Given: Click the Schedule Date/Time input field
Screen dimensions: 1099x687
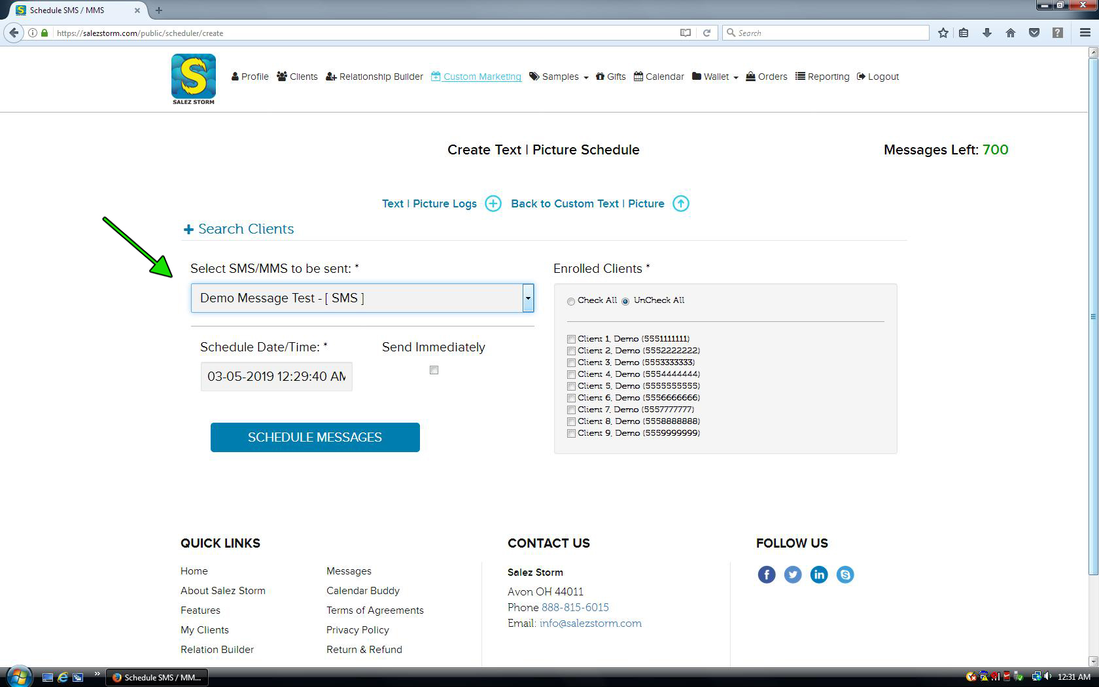Looking at the screenshot, I should 276,377.
